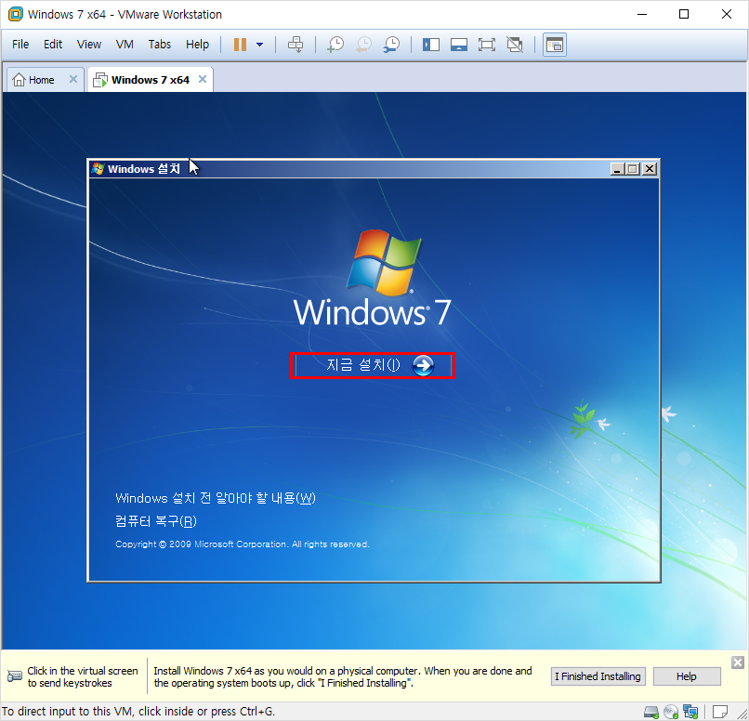The image size is (749, 721).
Task: Click the console view icon
Action: click(x=555, y=45)
